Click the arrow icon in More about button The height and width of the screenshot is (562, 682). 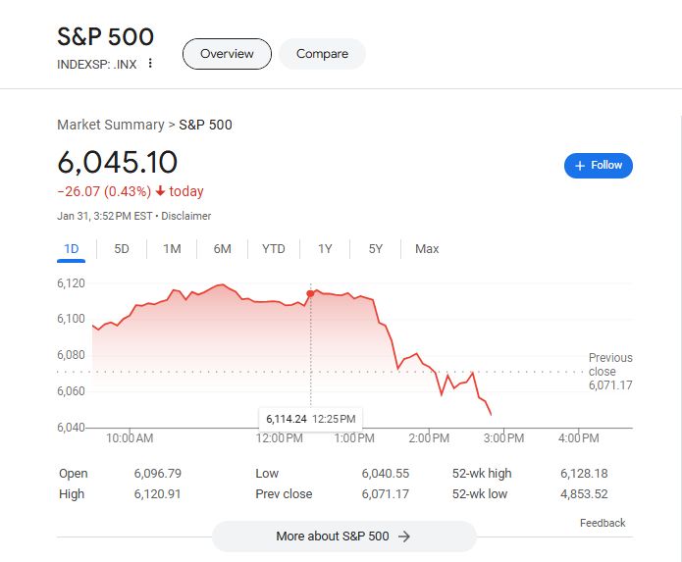403,536
